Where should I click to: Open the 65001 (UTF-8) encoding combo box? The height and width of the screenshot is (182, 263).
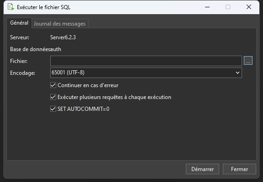coord(146,73)
